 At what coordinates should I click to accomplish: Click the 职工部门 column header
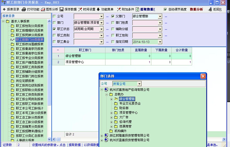[85, 50]
